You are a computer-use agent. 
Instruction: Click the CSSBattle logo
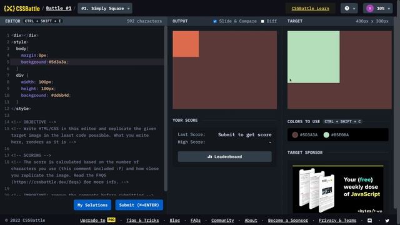pyautogui.click(x=22, y=8)
